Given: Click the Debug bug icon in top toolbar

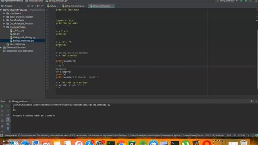Looking at the screenshot, I should click(x=246, y=1).
